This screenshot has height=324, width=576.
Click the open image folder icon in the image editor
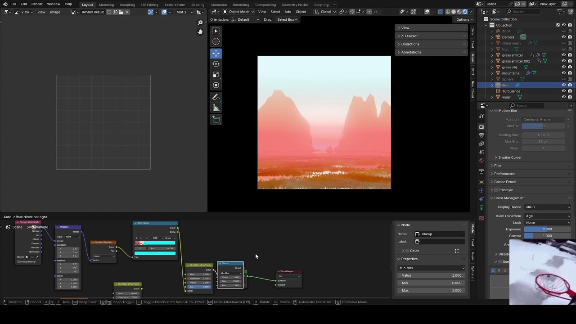point(121,12)
